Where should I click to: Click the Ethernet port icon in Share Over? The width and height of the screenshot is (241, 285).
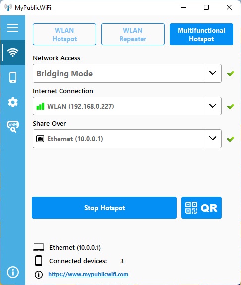click(40, 139)
